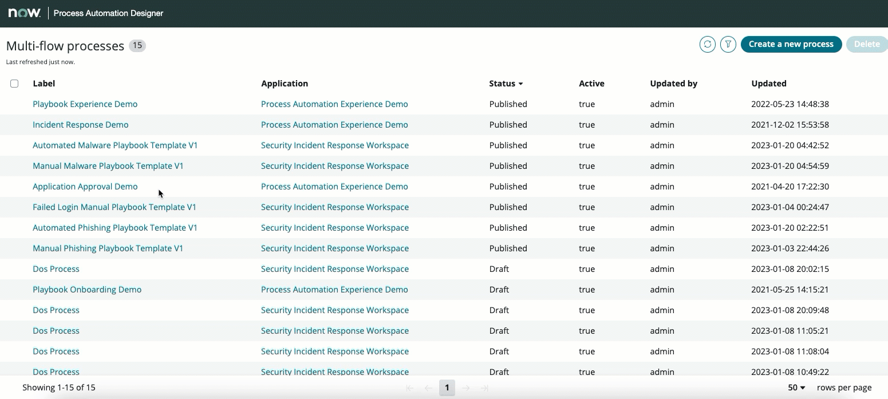Viewport: 888px width, 399px height.
Task: Click true in Automated Phishing Playbook row
Action: tap(587, 228)
